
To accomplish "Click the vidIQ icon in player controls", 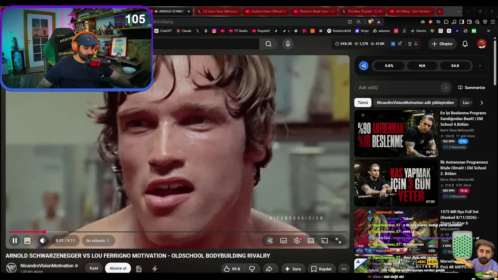I will [270, 241].
